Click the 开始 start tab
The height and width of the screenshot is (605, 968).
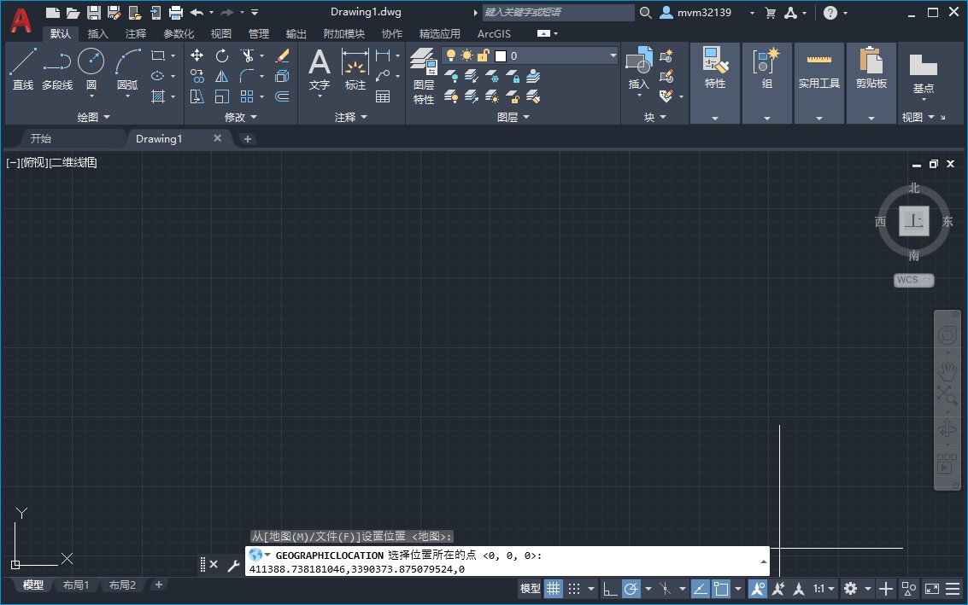point(41,138)
